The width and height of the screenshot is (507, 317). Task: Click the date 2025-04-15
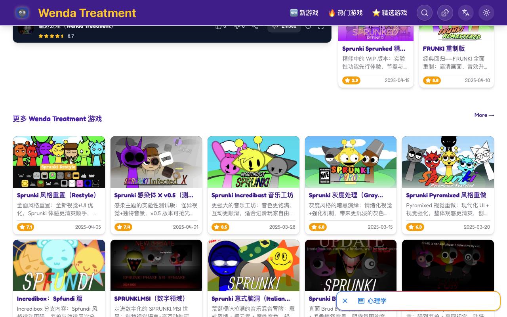397,80
